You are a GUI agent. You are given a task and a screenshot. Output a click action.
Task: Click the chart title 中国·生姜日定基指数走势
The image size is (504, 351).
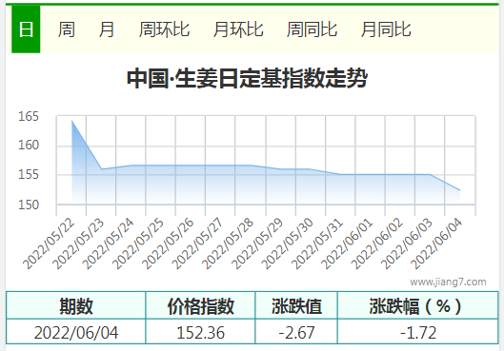pyautogui.click(x=247, y=78)
